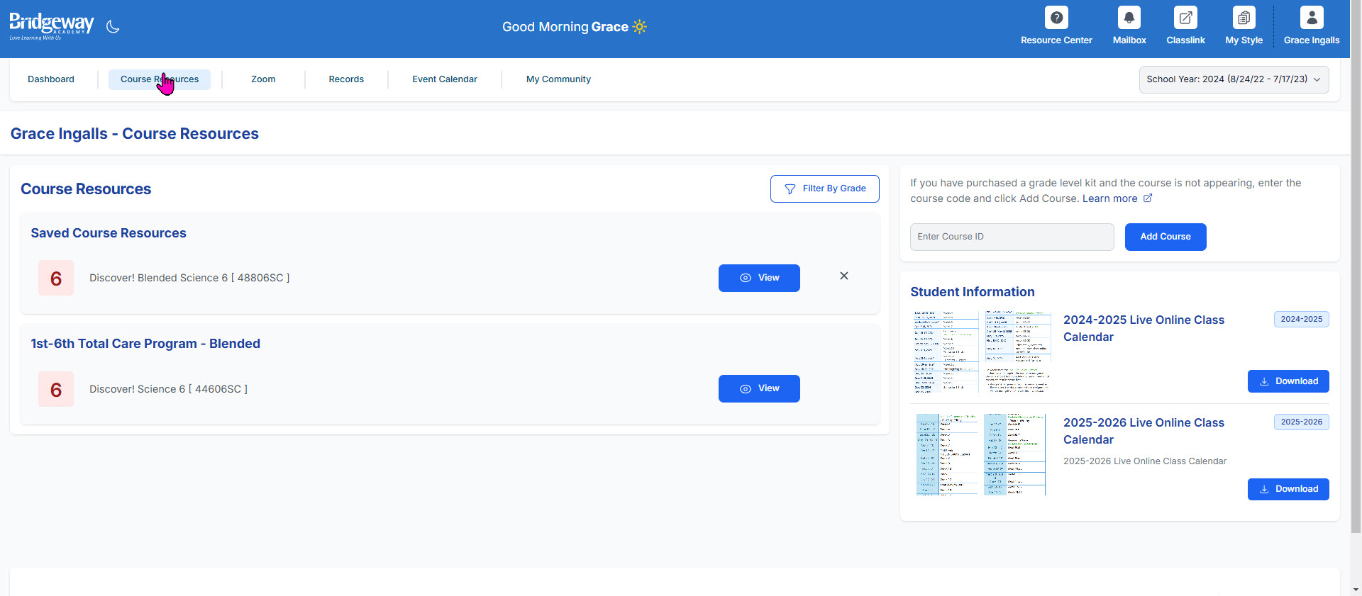The height and width of the screenshot is (596, 1362).
Task: Open the Resource Center help icon
Action: coord(1056,18)
